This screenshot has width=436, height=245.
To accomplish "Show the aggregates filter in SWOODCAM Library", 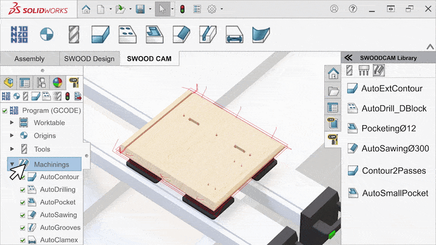I will click(364, 71).
